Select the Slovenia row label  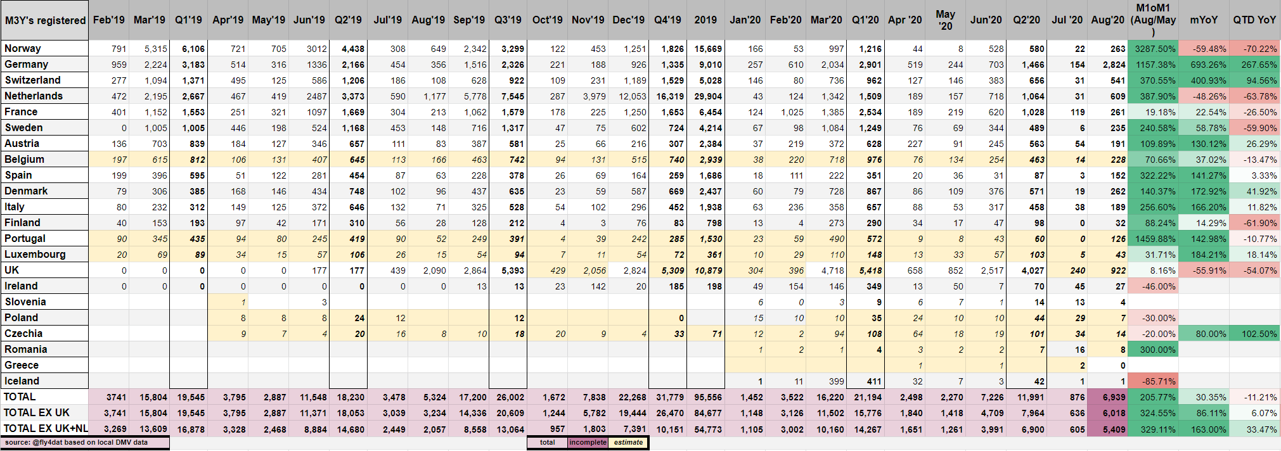click(44, 302)
